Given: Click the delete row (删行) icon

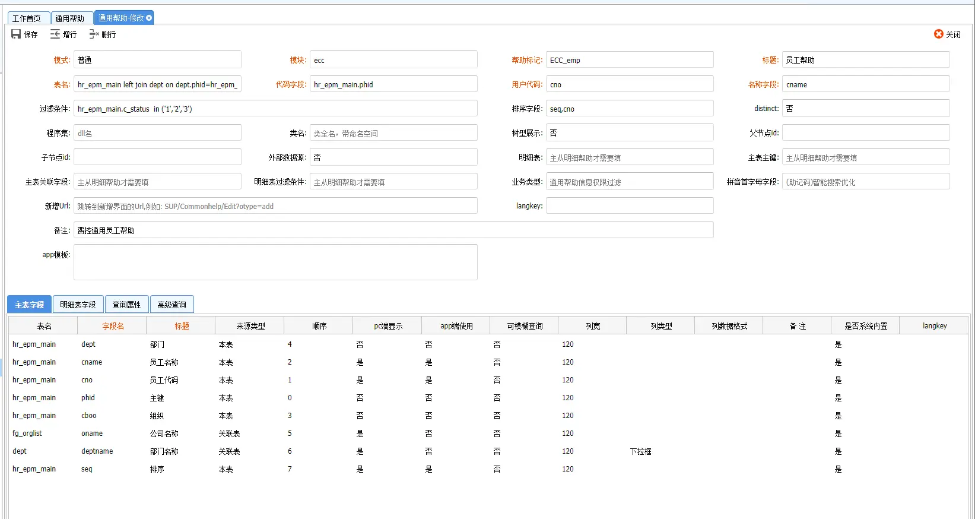Looking at the screenshot, I should pyautogui.click(x=94, y=34).
